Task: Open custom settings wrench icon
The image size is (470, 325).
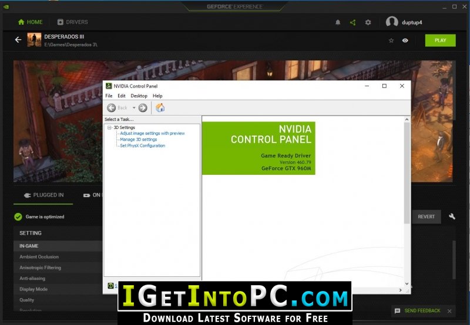Action: coord(452,216)
